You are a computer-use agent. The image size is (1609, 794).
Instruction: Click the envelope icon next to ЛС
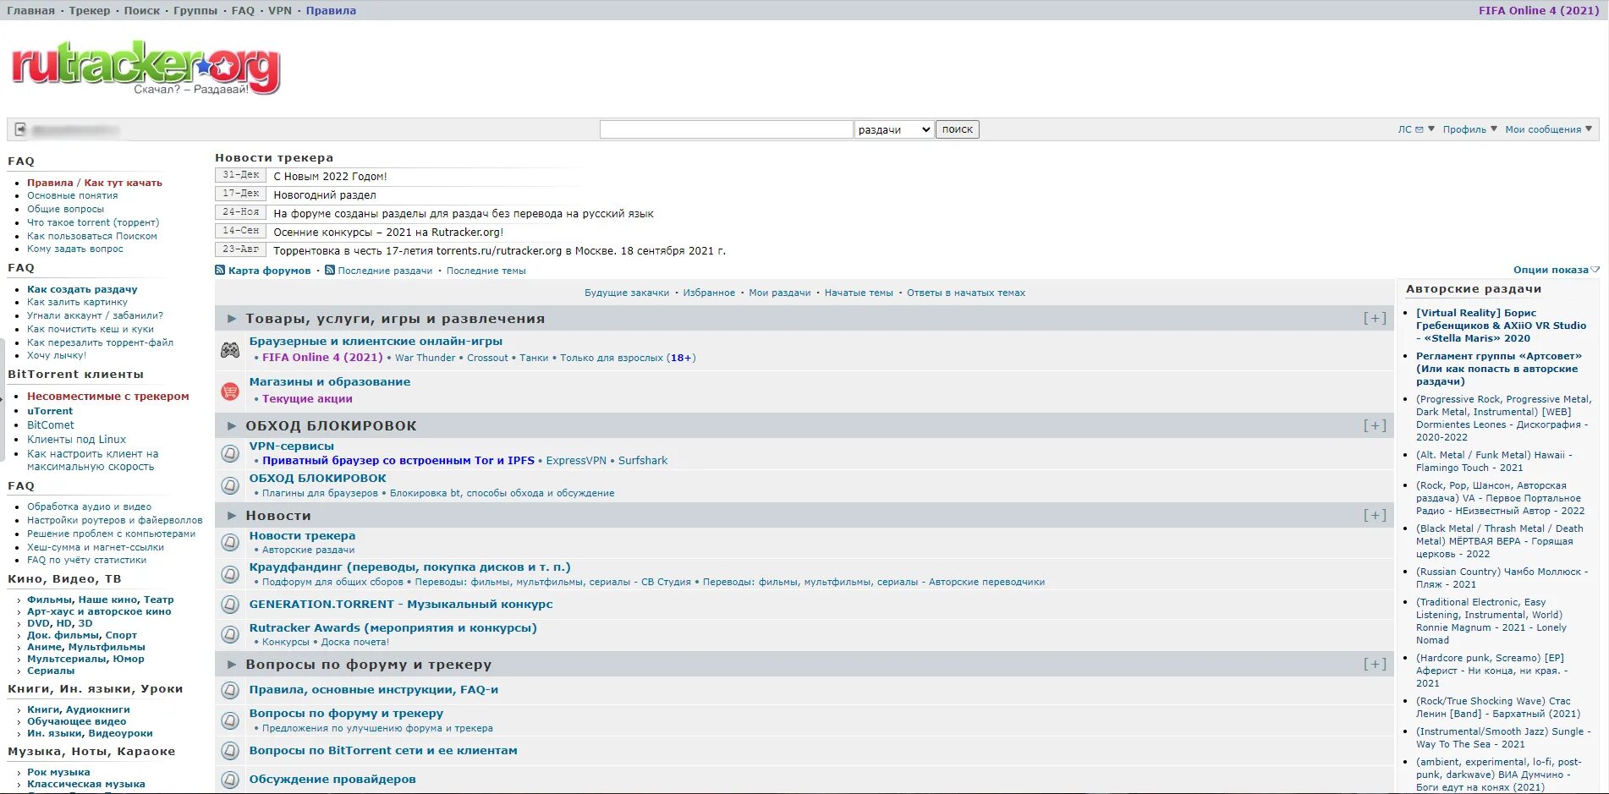[1420, 129]
